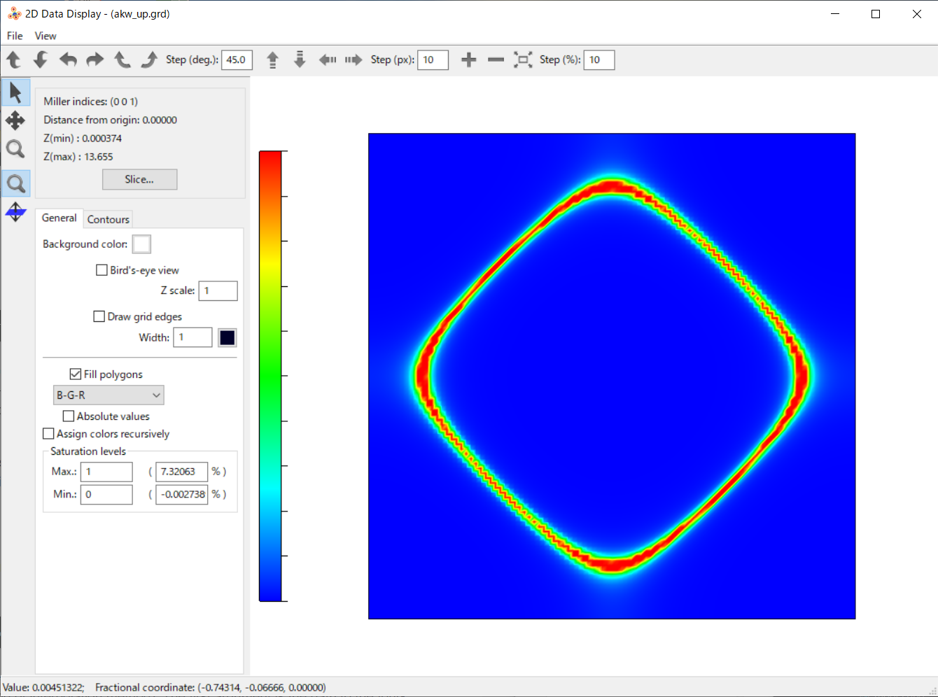This screenshot has width=938, height=697.
Task: Click the Z(max) : 13.655 text
Action: 78,157
